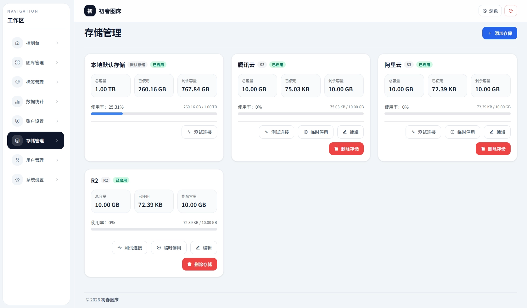This screenshot has width=527, height=308.
Task: Click the 添加存储 button
Action: point(500,33)
